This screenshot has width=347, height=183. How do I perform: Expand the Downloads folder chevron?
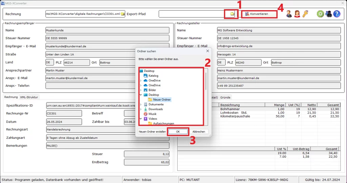(x=141, y=109)
